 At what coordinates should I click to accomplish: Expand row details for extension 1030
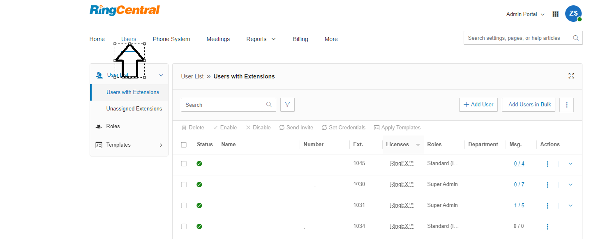[x=570, y=185]
